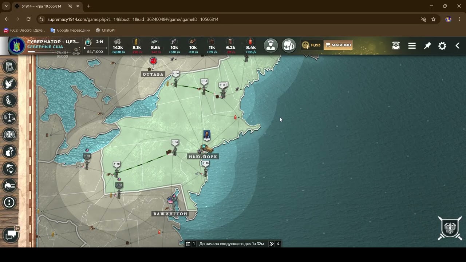The width and height of the screenshot is (466, 262).
Task: Click the oil barrel resource showing 6.2k
Action: (230, 46)
